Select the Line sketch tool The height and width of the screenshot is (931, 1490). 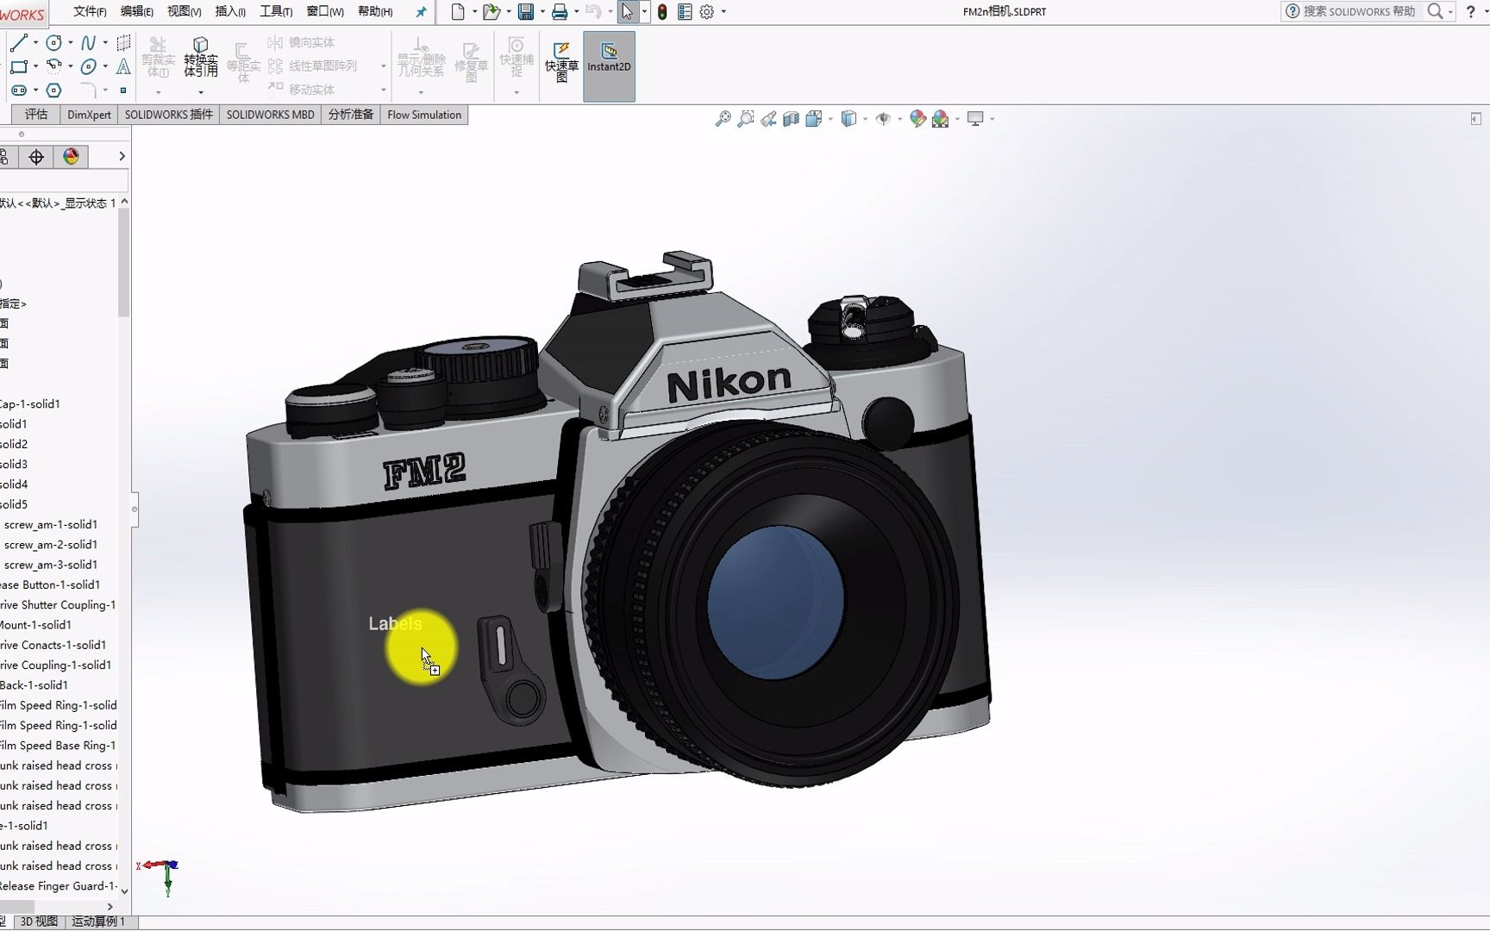[18, 43]
